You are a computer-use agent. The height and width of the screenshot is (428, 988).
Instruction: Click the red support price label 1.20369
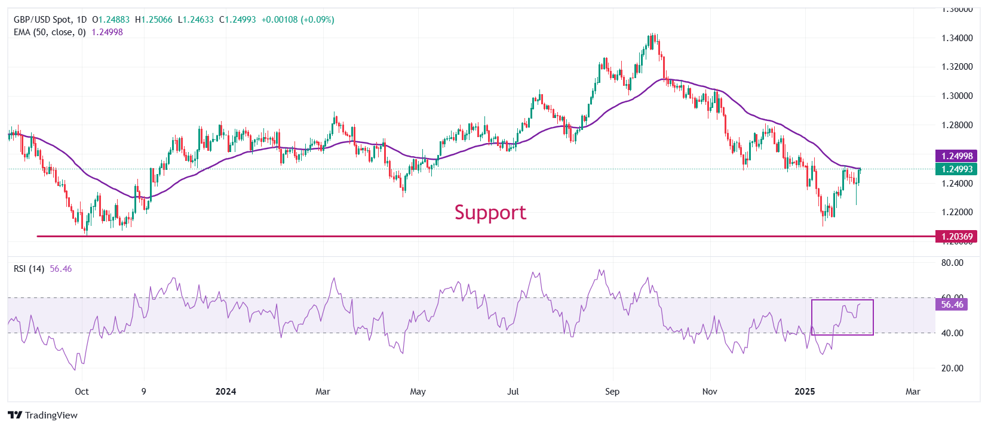tap(957, 237)
